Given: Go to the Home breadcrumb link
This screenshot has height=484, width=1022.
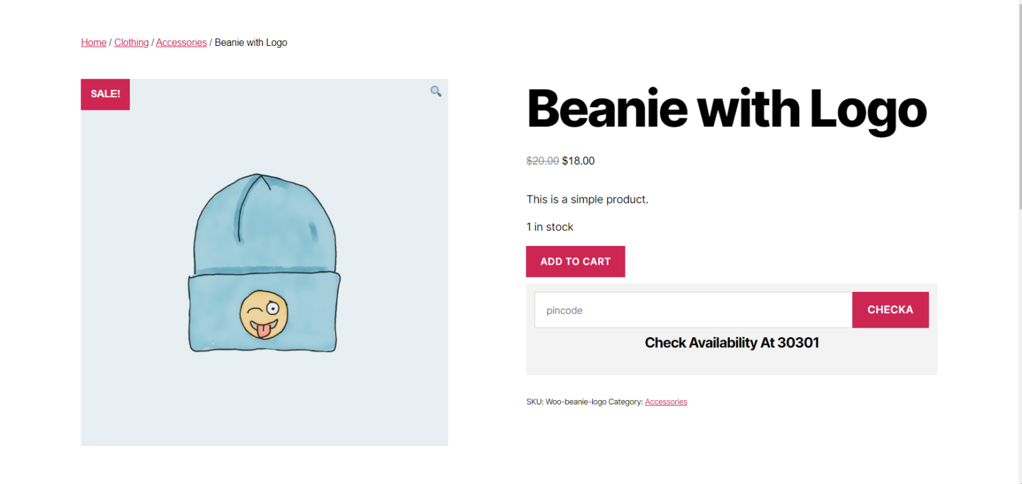Looking at the screenshot, I should [x=94, y=43].
